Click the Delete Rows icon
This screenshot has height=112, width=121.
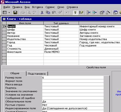pos(94,12)
